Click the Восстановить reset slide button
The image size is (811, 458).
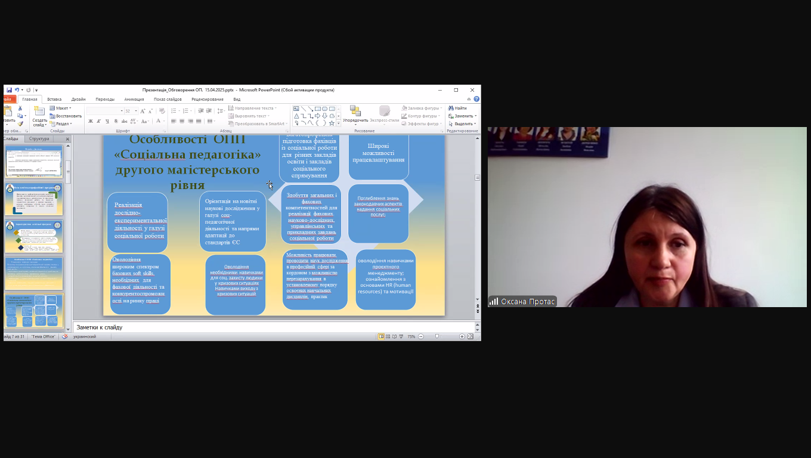66,116
